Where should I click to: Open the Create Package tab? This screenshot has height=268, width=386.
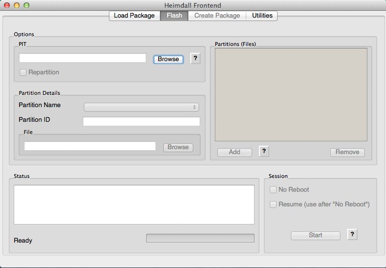pos(217,16)
